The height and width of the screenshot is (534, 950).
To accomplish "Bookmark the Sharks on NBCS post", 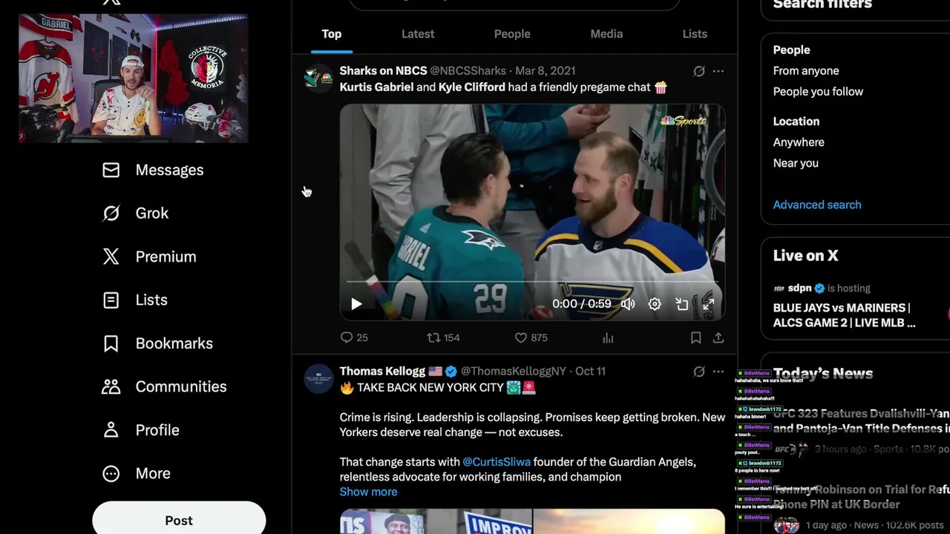I will tap(695, 337).
